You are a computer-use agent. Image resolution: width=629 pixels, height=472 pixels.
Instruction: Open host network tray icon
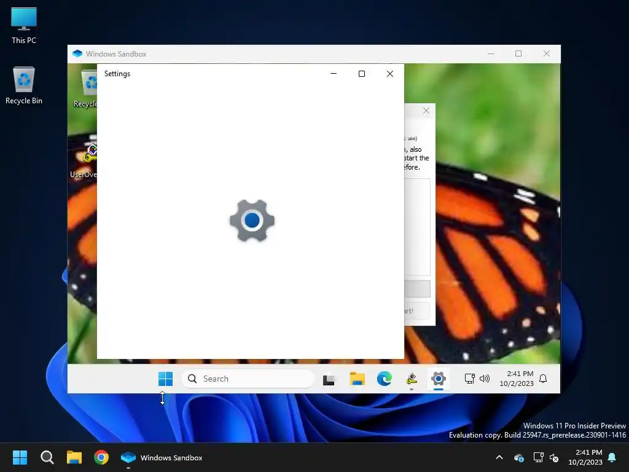[538, 457]
